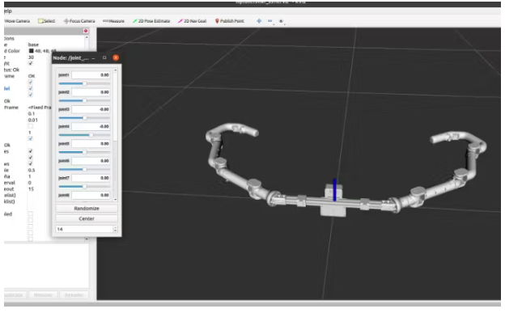Open the eye view options dropdown in toolbar
Screen dimensions: 505x313
click(281, 21)
